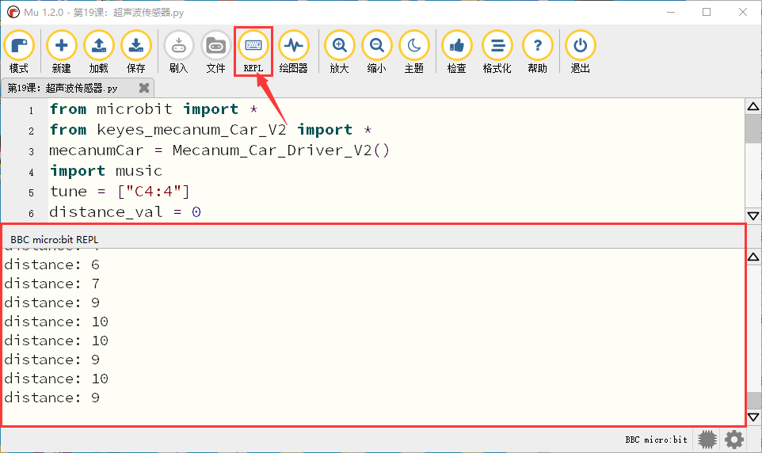
Task: Open Mu administration gear in status bar
Action: [733, 440]
